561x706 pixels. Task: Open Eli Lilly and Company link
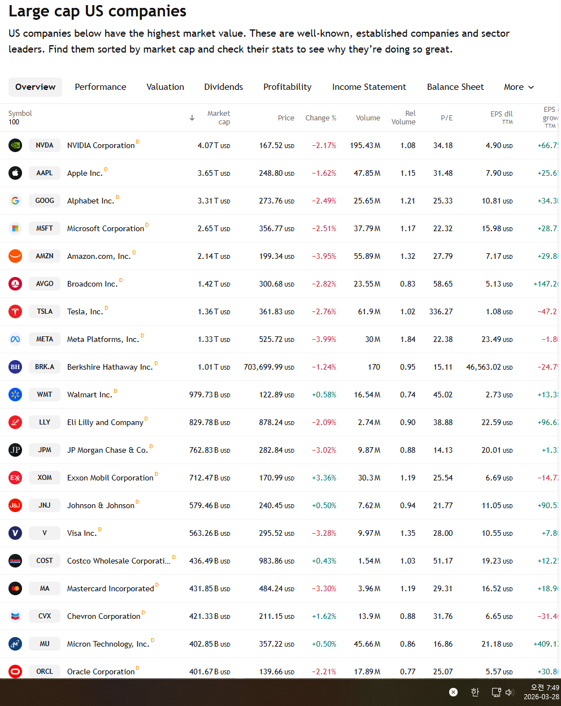(105, 422)
